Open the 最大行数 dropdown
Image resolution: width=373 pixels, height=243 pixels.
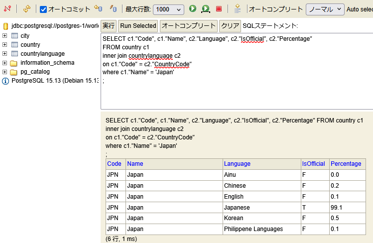coord(168,9)
